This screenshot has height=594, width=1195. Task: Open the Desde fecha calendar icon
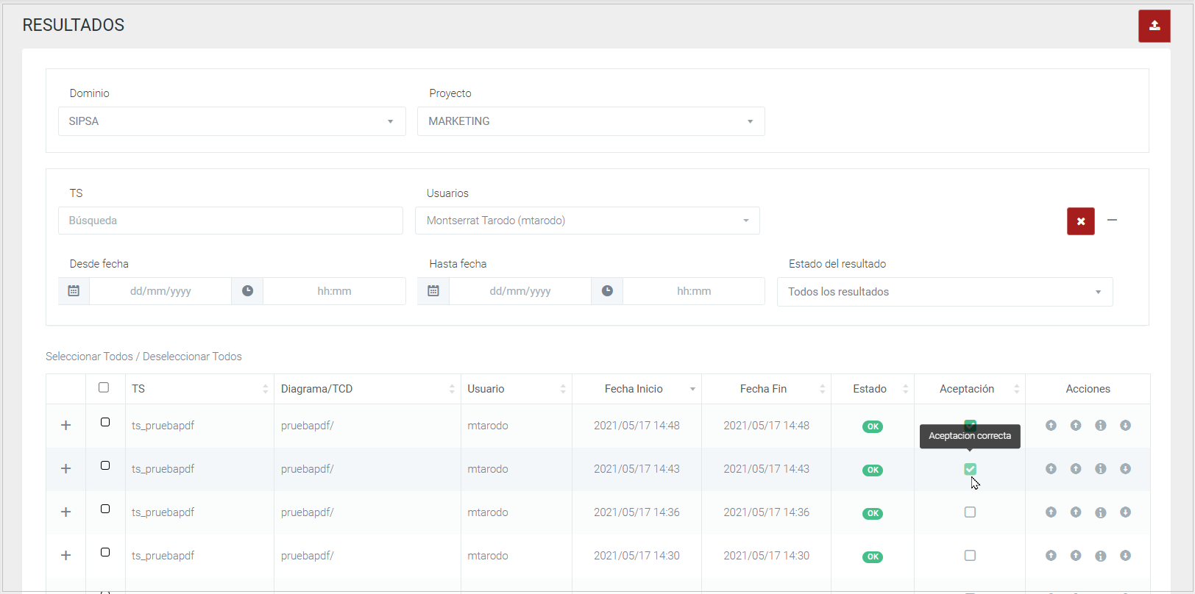[74, 291]
